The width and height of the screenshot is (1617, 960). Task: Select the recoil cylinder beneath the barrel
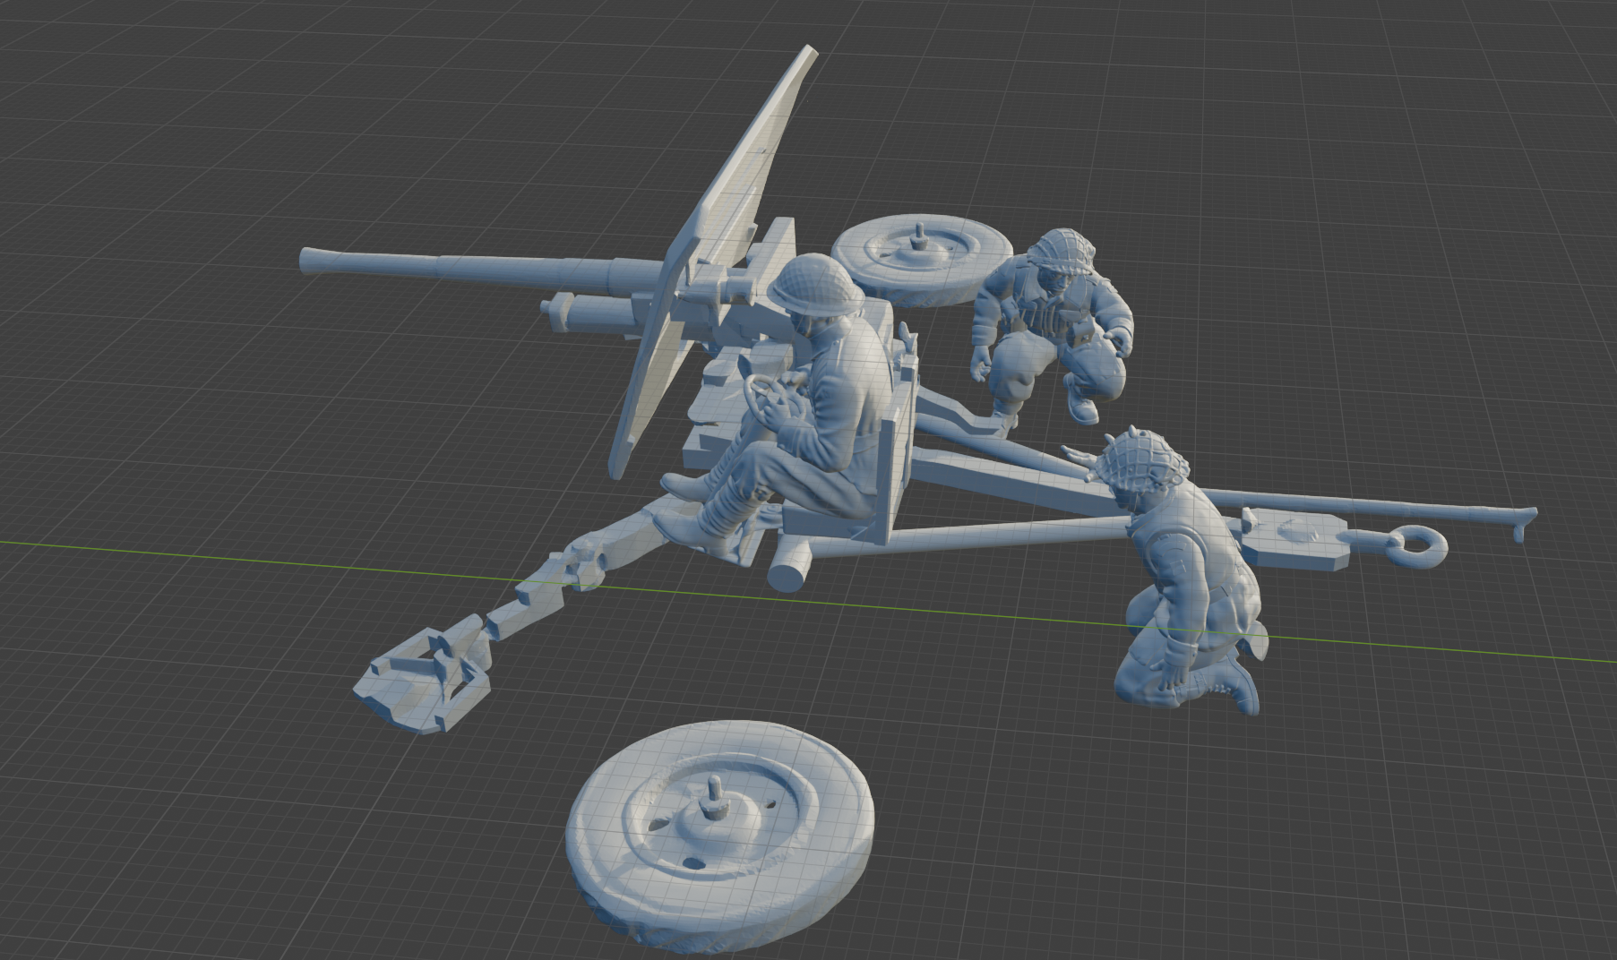(x=591, y=312)
